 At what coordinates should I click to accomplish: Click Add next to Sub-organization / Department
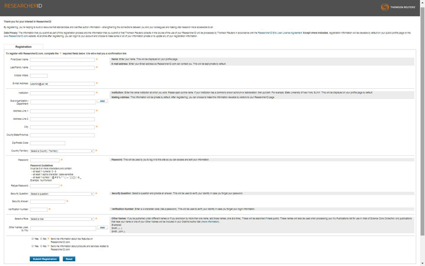tap(103, 101)
